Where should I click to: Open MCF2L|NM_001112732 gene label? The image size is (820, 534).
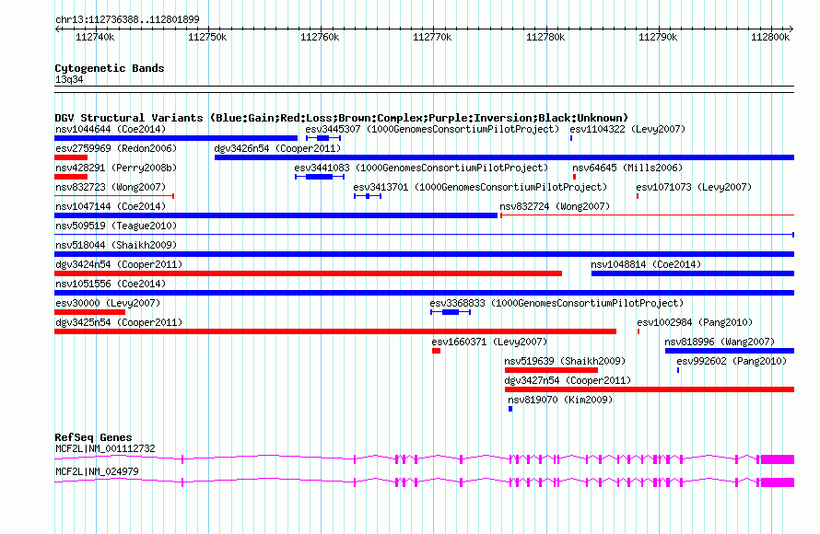(x=105, y=448)
